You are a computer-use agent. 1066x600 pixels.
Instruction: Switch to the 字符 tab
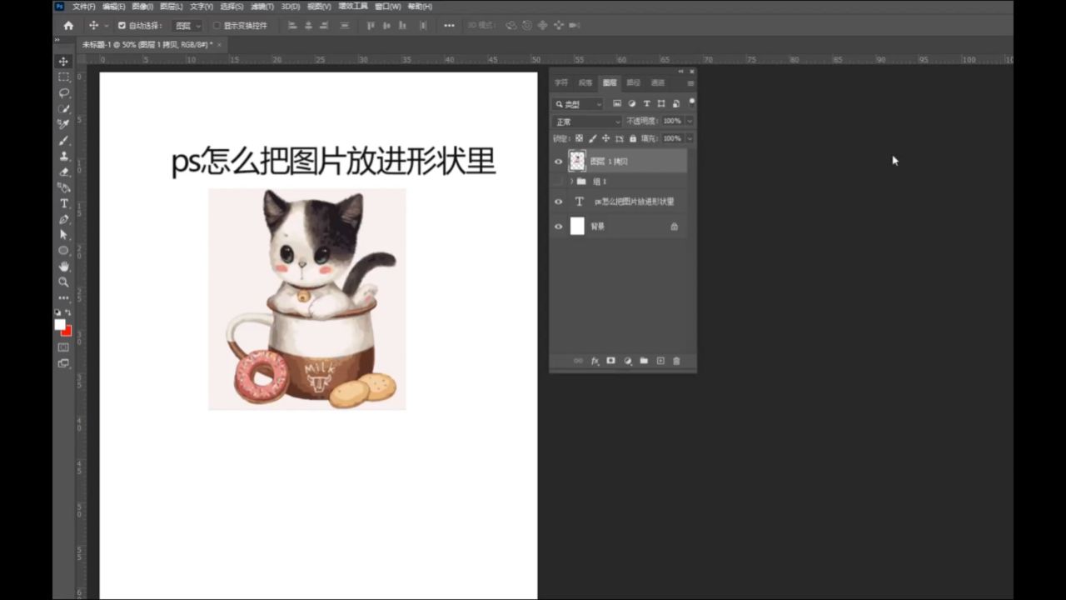561,82
